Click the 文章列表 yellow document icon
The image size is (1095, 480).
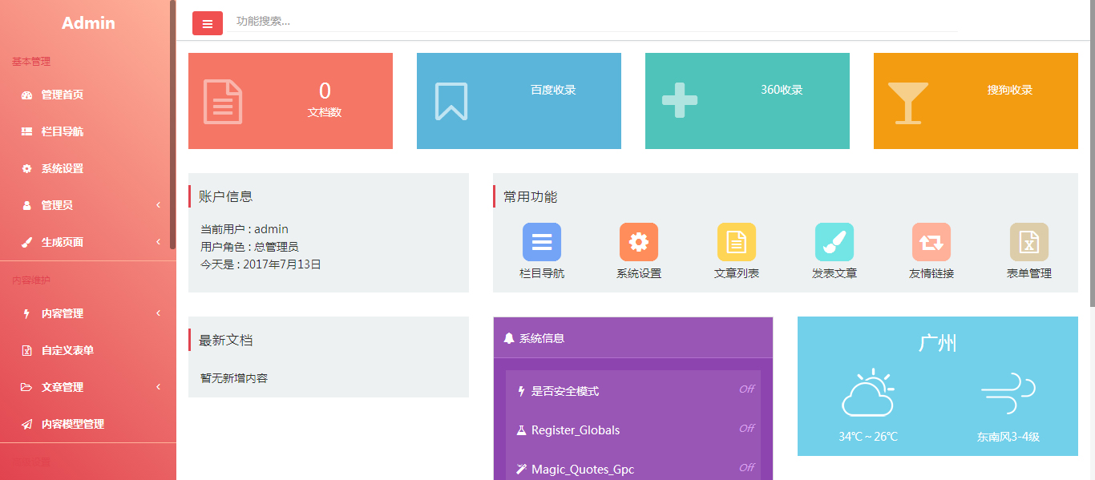click(737, 242)
